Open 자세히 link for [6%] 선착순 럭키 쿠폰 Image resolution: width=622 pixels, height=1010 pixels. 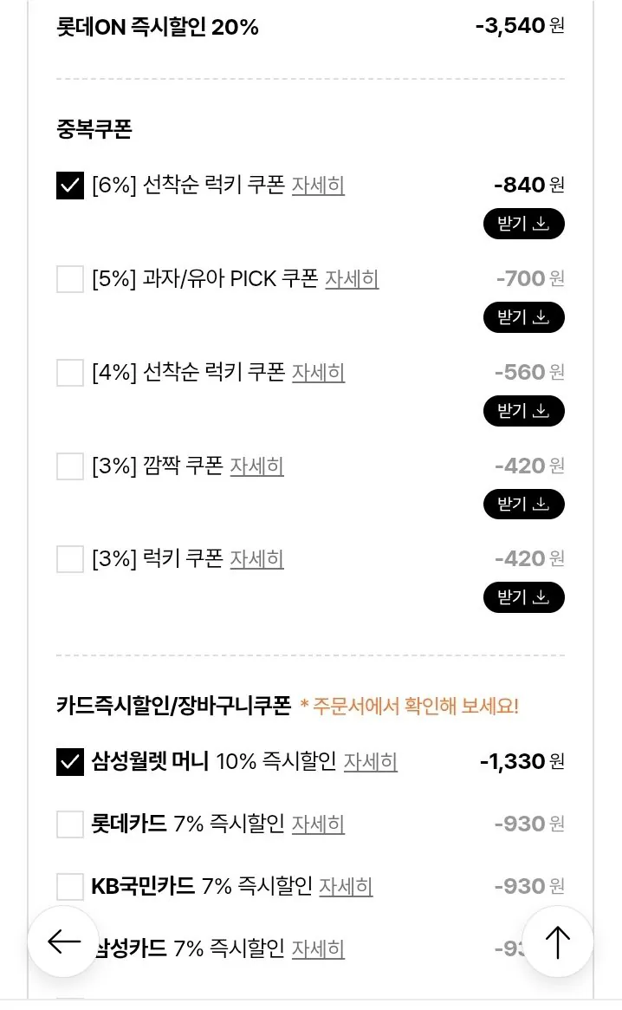[318, 185]
